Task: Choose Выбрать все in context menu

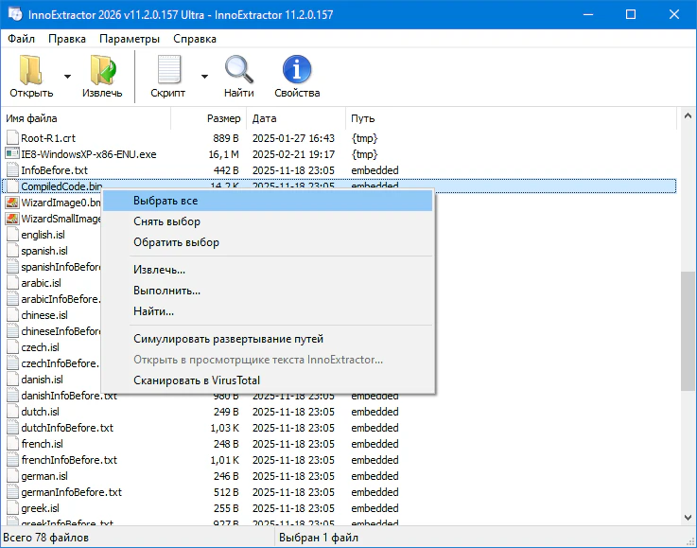Action: point(166,201)
